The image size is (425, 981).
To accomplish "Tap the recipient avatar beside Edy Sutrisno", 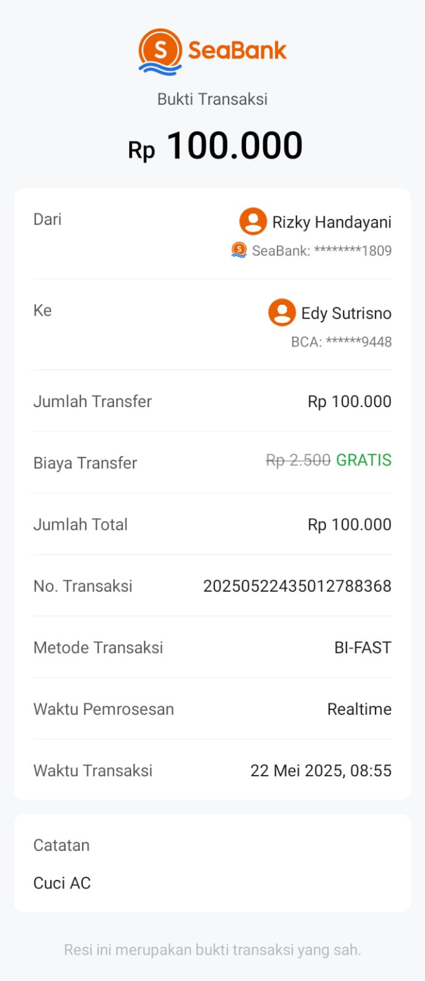I will [282, 313].
